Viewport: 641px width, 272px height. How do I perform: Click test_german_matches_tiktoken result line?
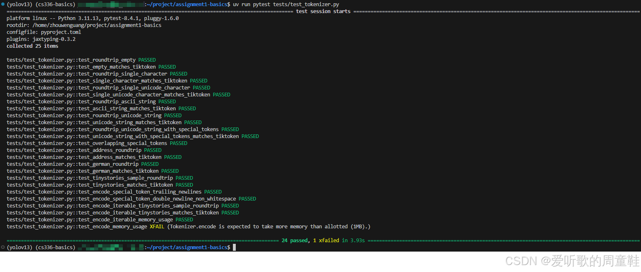click(93, 171)
